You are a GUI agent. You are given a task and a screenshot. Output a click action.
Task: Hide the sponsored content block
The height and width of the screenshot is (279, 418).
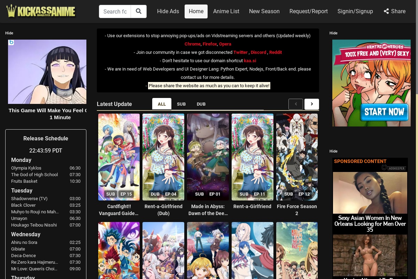333,151
